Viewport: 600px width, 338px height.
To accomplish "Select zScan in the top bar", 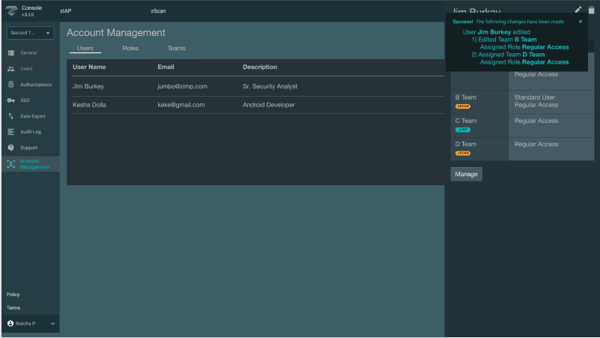I will (x=158, y=11).
